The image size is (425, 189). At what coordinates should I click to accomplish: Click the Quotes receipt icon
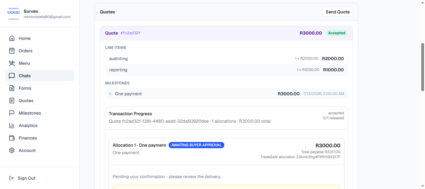[12, 101]
